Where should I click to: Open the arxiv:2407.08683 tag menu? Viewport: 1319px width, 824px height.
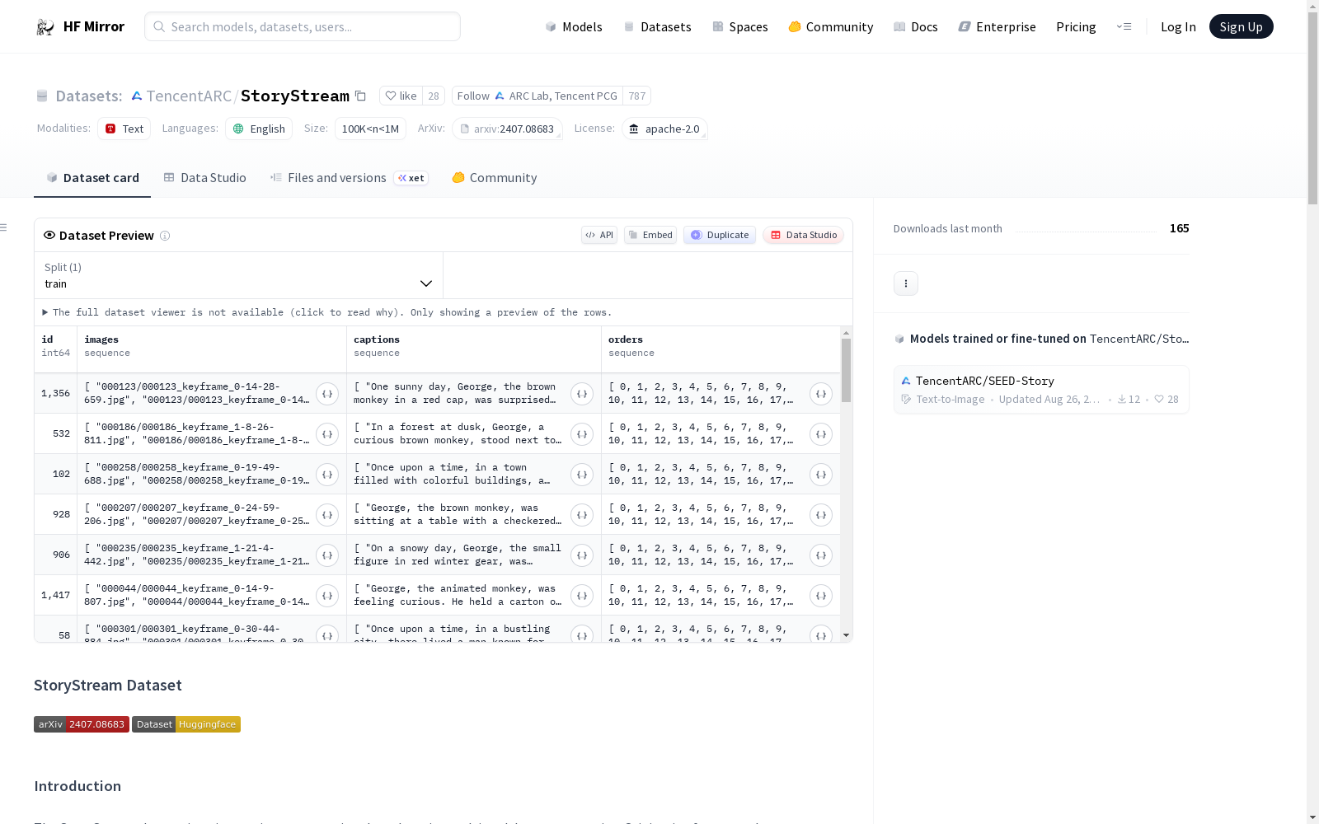tap(507, 129)
